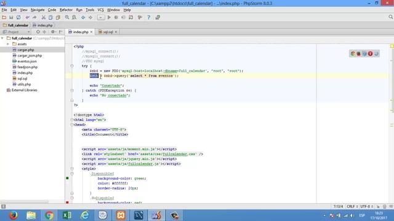The image size is (394, 221).
Task: Click the status bar tool windows icon
Action: pos(3,206)
